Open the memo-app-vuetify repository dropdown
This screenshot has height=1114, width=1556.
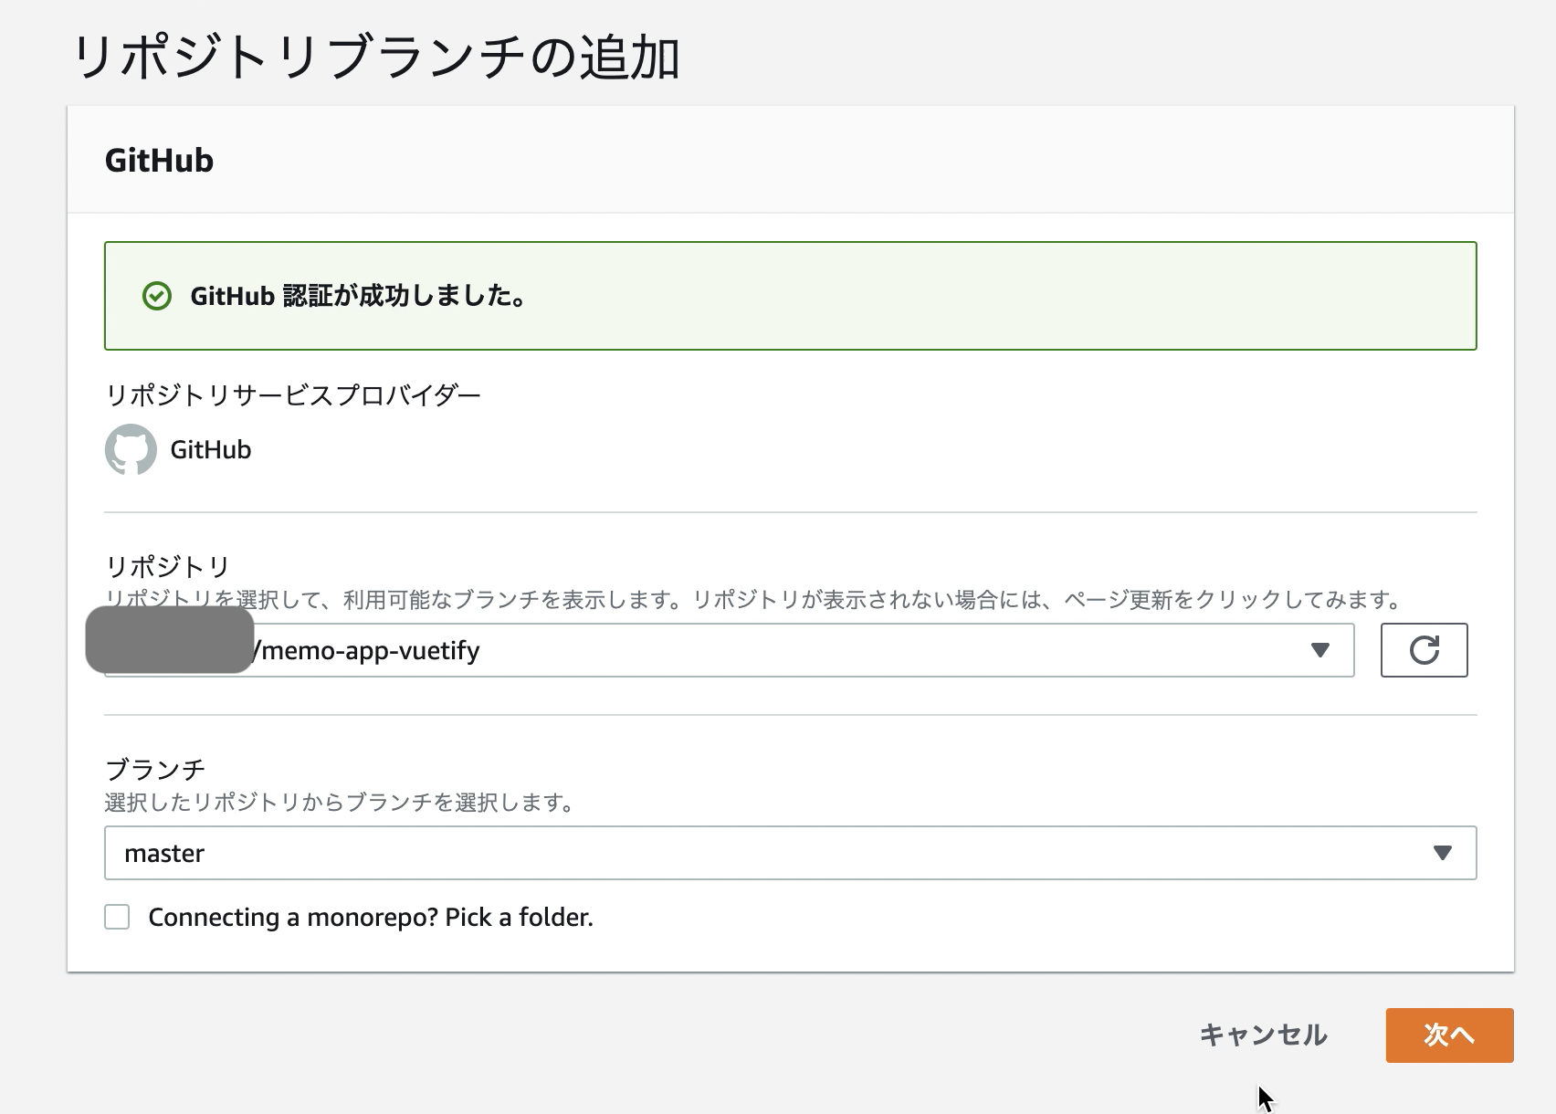[729, 650]
